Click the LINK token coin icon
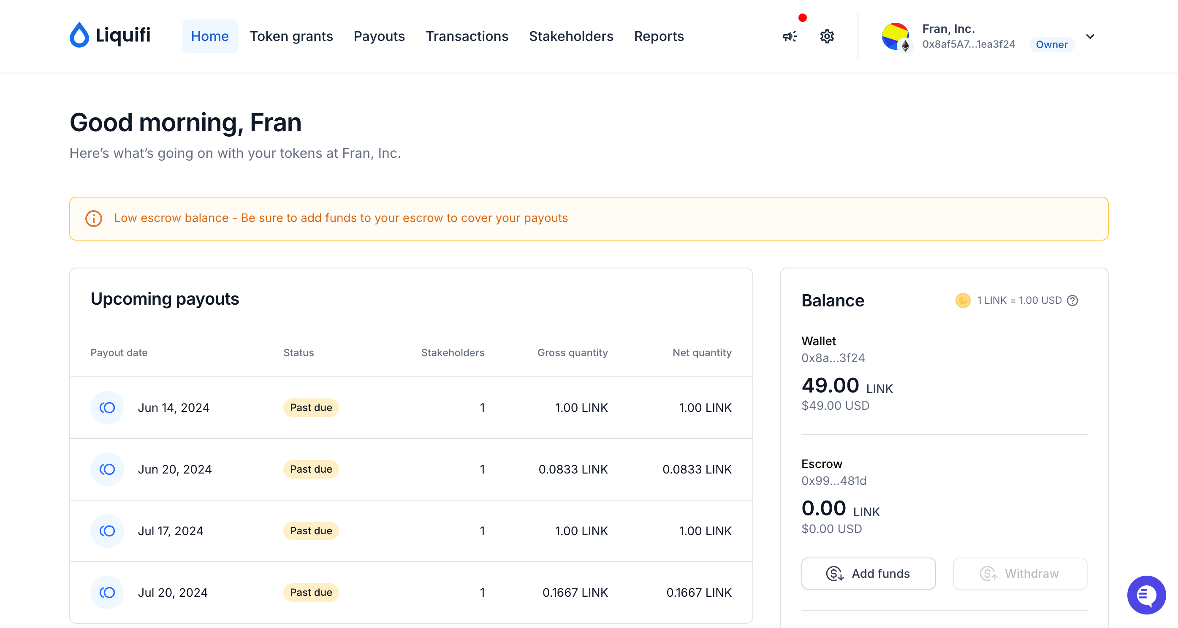The image size is (1178, 628). pos(963,300)
